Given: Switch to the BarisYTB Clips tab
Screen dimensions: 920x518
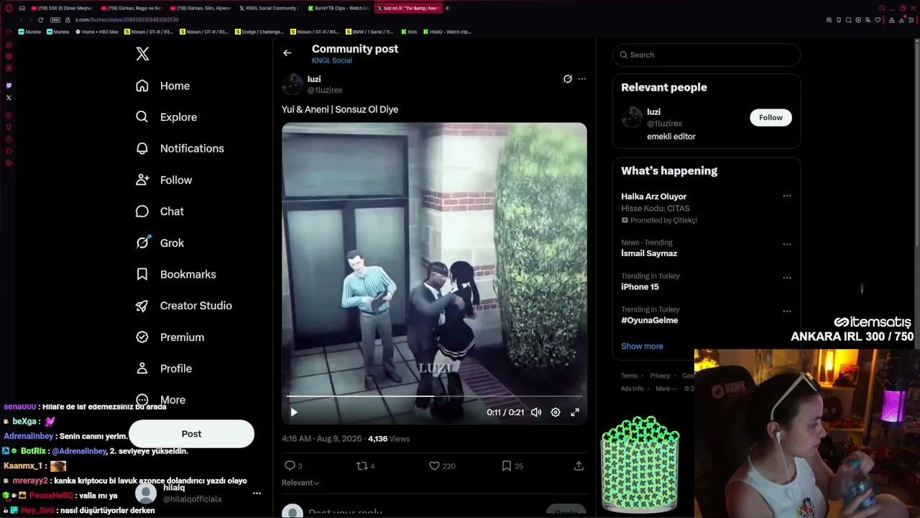Looking at the screenshot, I should [x=339, y=8].
